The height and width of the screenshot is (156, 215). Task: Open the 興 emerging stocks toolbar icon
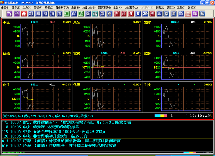[159, 14]
